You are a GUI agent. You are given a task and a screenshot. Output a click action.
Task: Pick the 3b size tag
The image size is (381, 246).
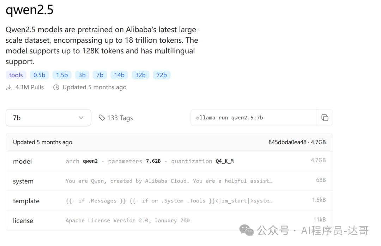pos(82,75)
